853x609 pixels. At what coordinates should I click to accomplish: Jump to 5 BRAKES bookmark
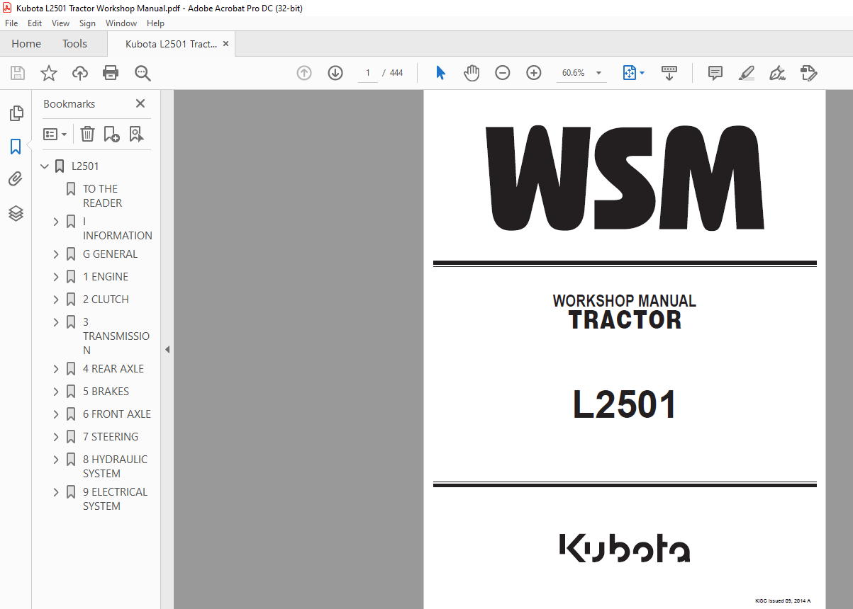click(106, 392)
